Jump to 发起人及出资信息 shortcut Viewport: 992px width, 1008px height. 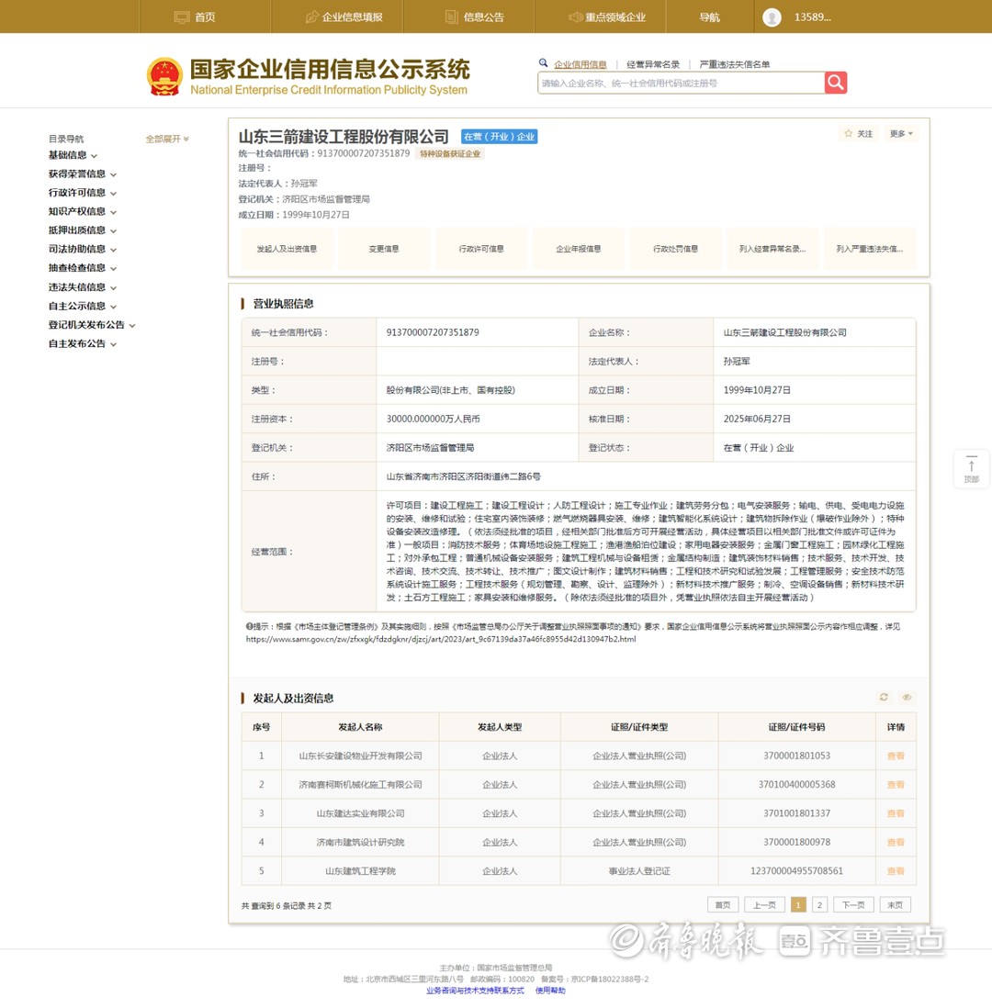(287, 249)
